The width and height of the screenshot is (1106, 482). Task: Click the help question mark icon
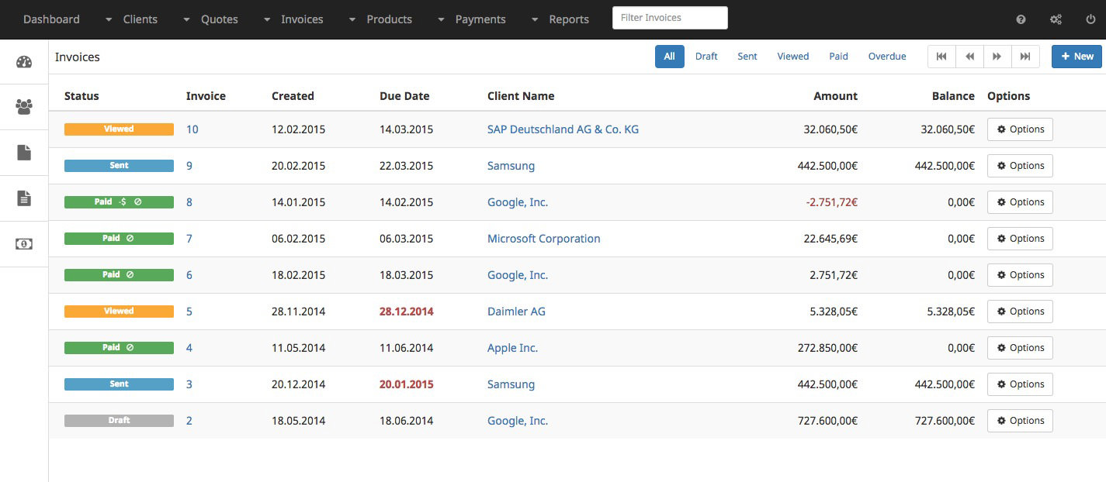[1021, 19]
